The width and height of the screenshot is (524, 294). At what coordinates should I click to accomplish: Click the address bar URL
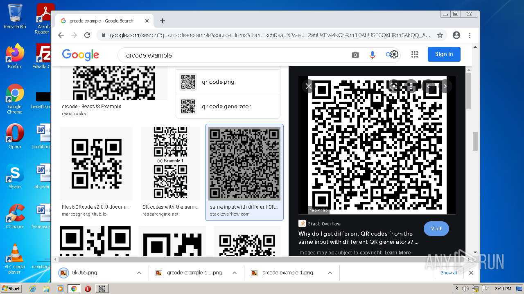coord(270,35)
